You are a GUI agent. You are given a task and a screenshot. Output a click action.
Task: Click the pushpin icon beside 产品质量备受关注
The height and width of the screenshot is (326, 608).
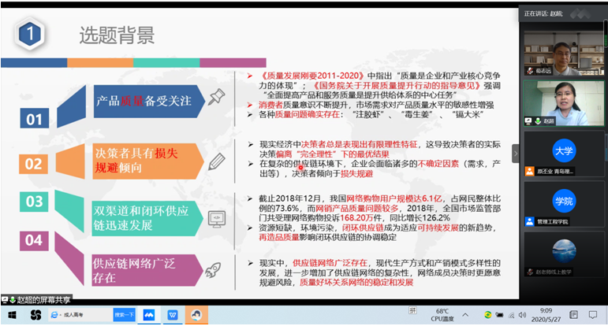[x=216, y=98]
